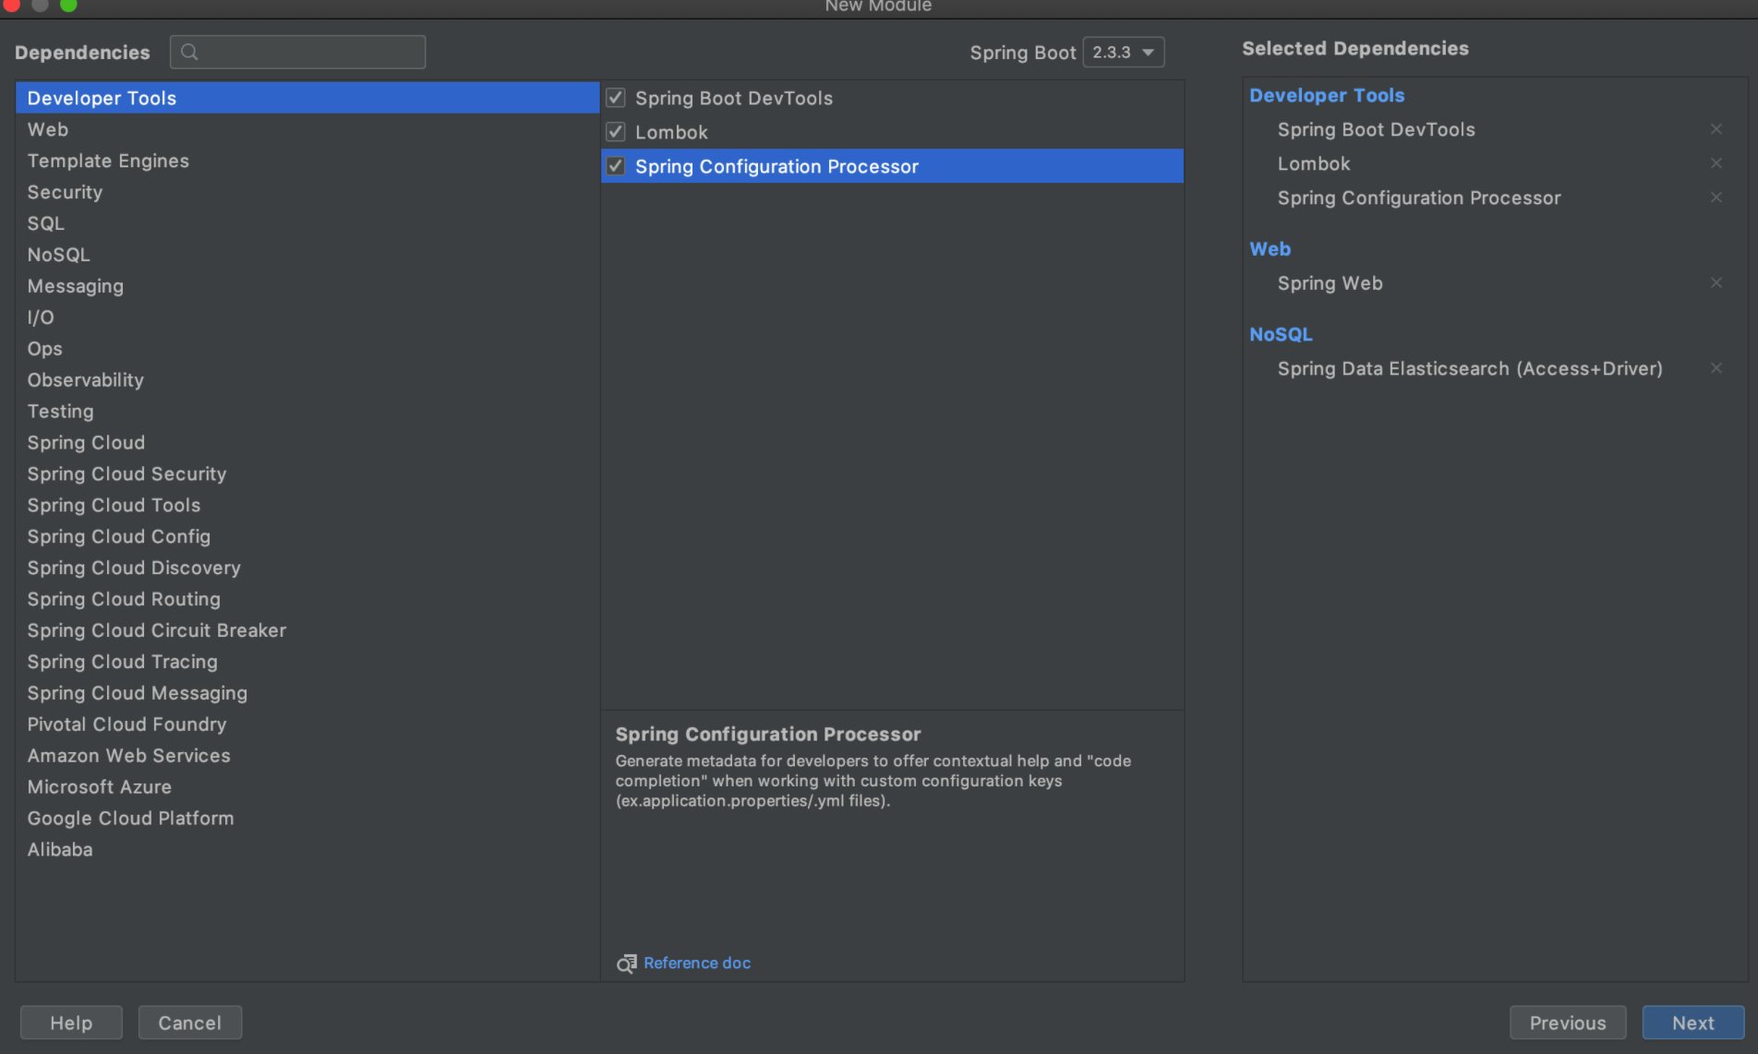Remove Spring Data Elasticsearch from selected dependencies
The height and width of the screenshot is (1054, 1758).
[1716, 368]
